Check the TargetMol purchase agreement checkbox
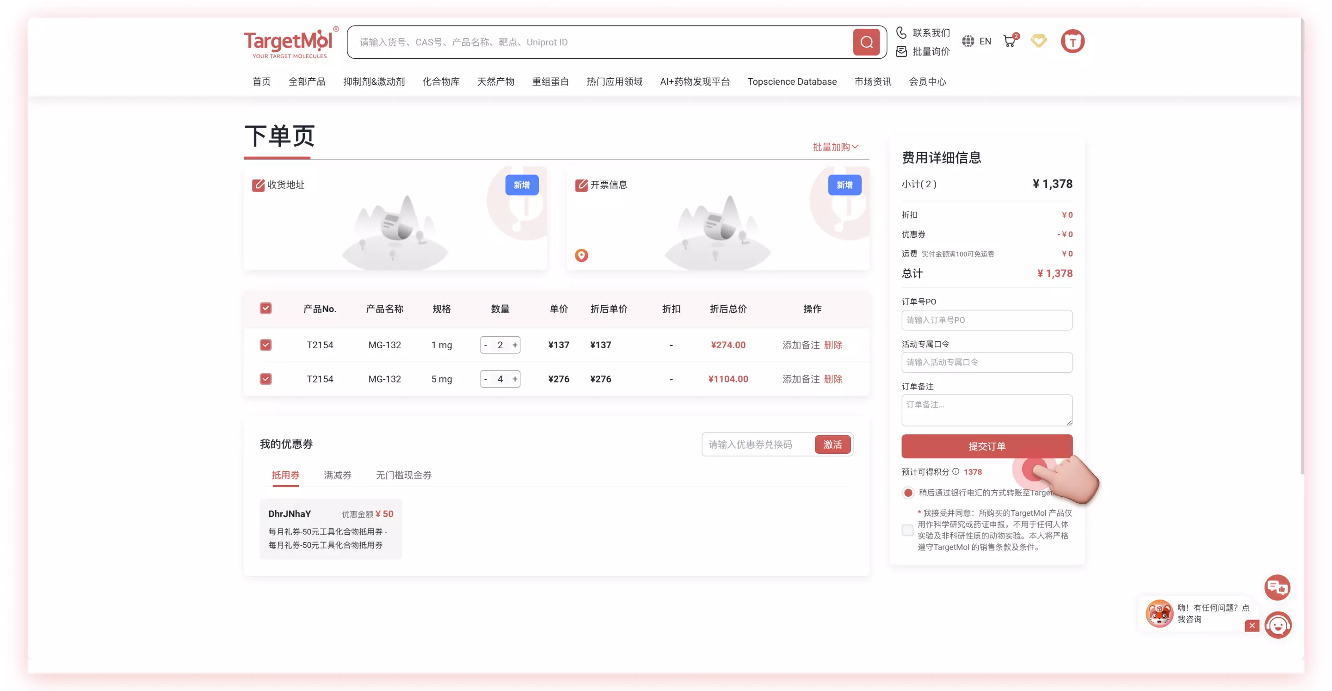Screen dimensions: 1332x691 point(907,530)
